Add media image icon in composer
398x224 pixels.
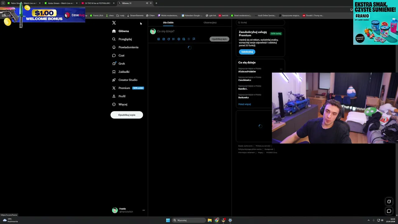(x=159, y=39)
